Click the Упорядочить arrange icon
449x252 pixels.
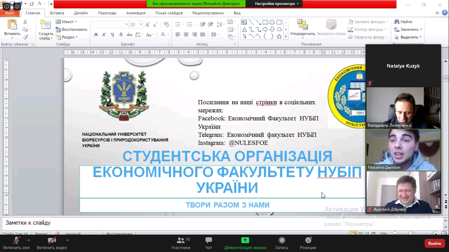[x=302, y=25]
